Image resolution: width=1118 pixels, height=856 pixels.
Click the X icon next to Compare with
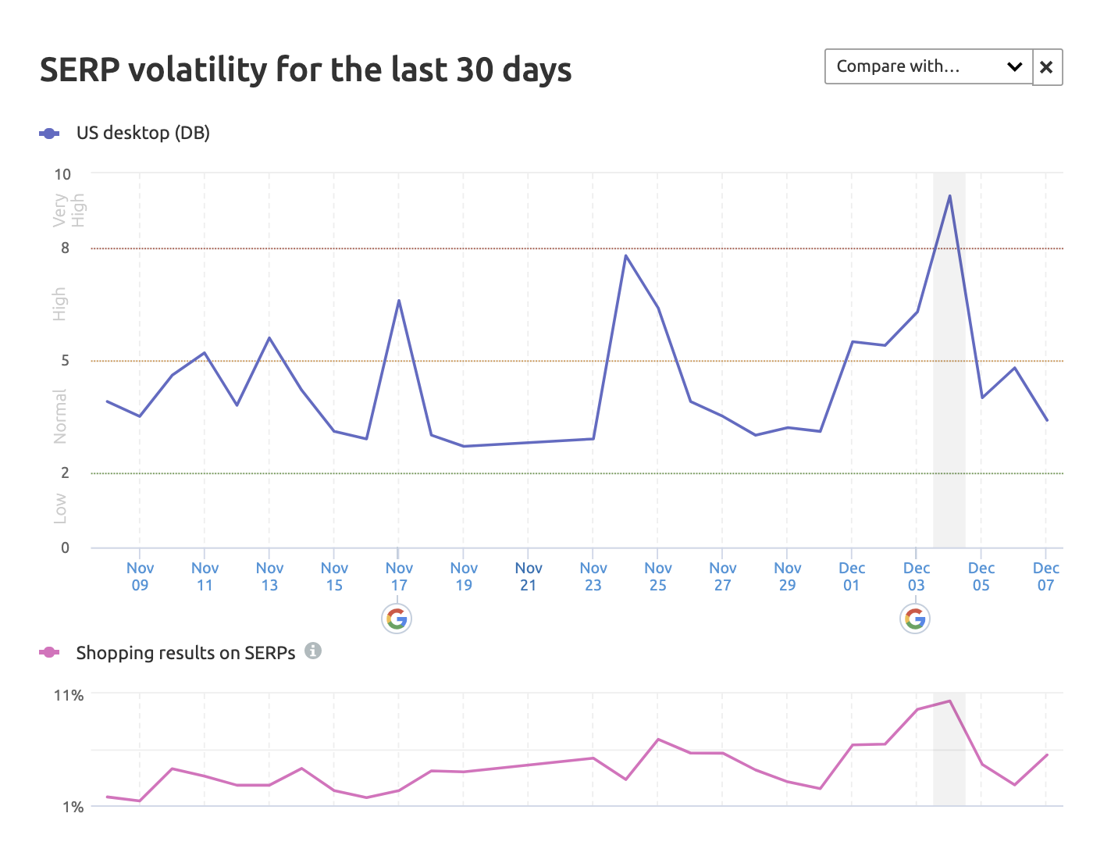(x=1046, y=67)
